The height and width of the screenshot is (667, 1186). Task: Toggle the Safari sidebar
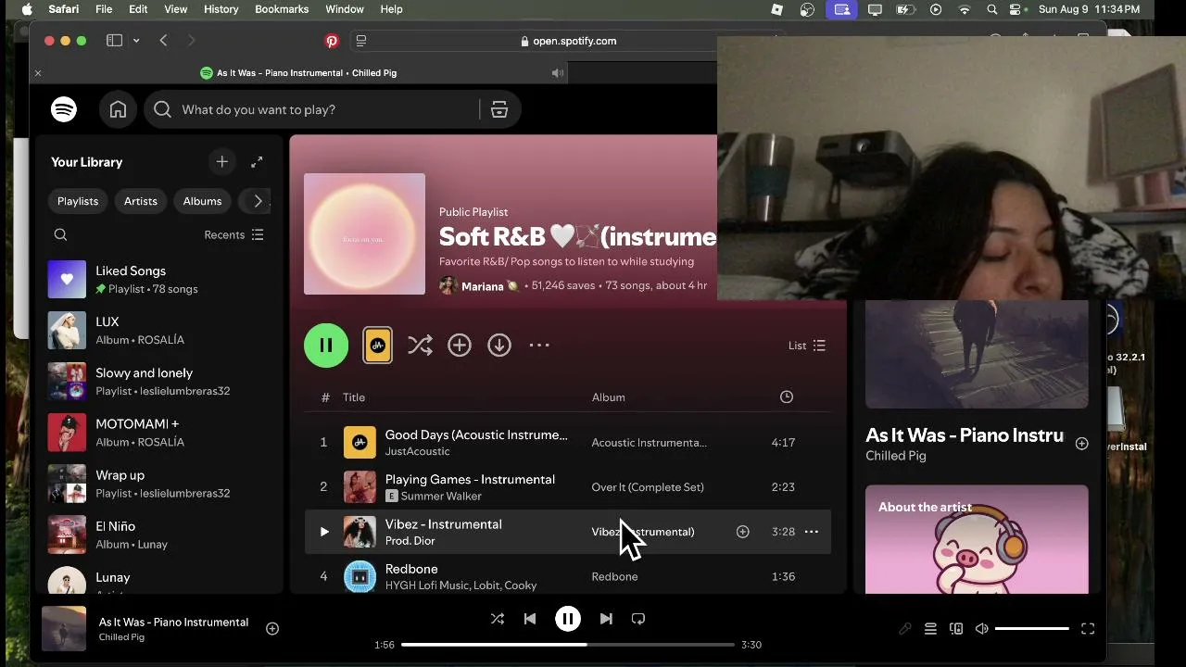pos(114,41)
